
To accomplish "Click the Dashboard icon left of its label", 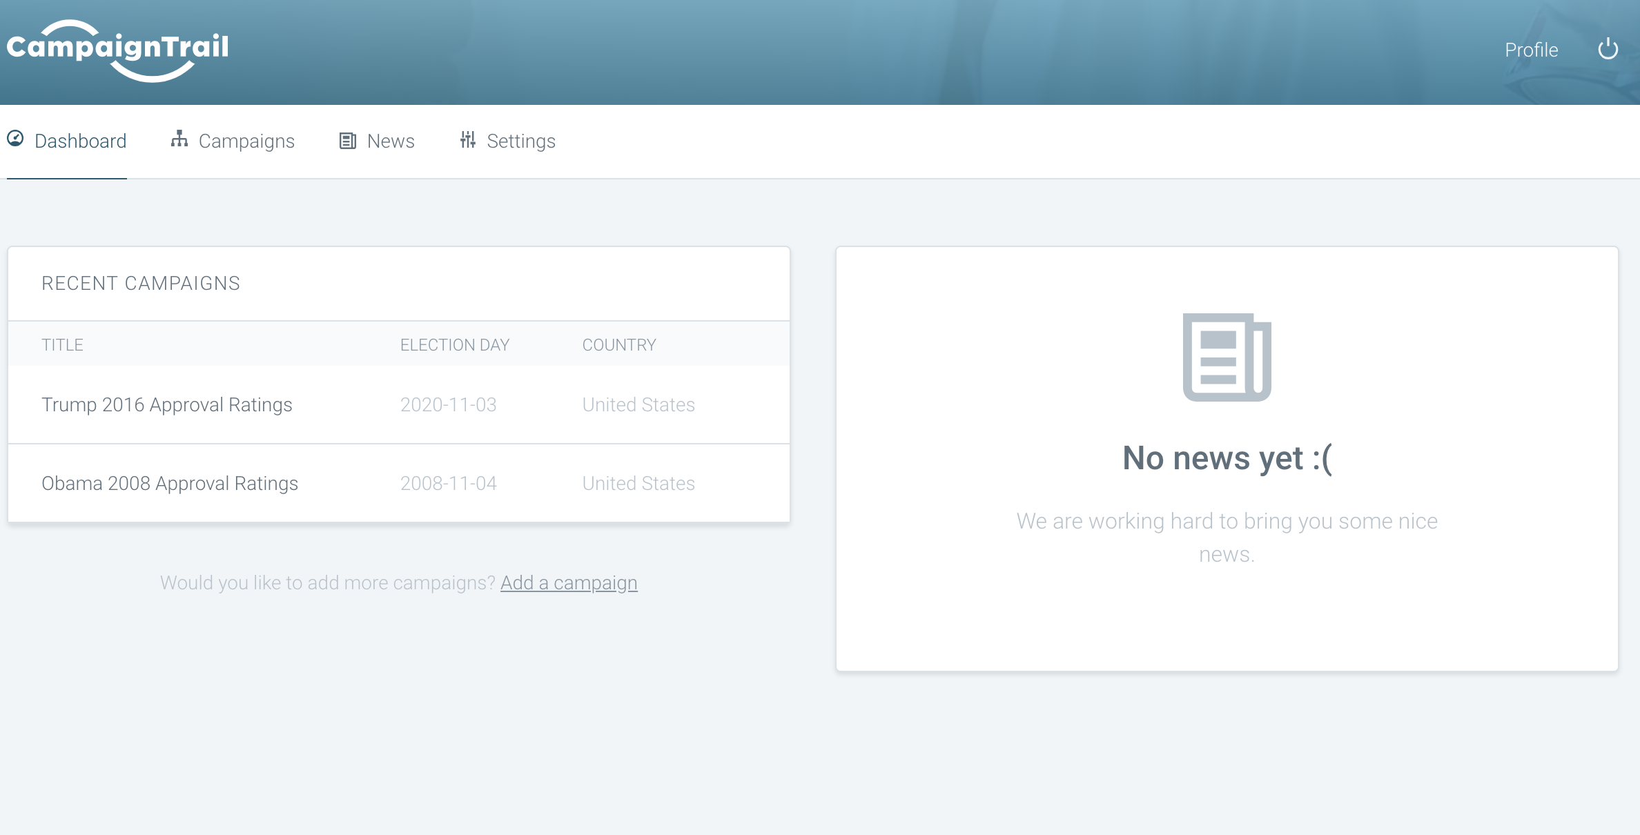I will pyautogui.click(x=17, y=139).
